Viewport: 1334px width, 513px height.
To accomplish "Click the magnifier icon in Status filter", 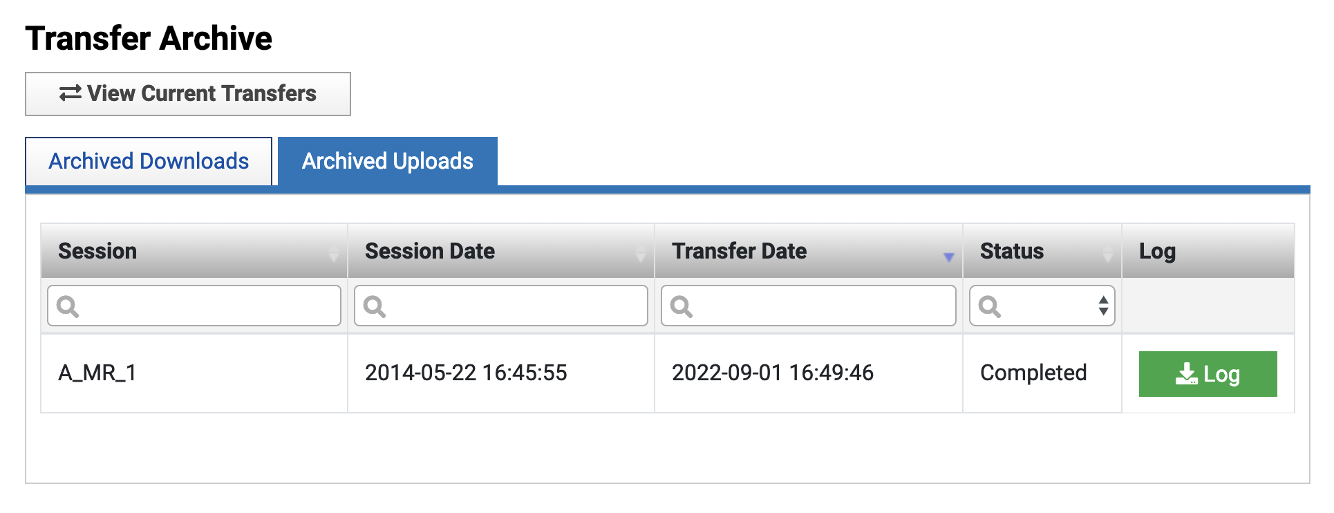I will [990, 306].
